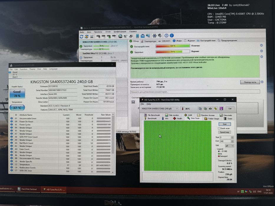The height and width of the screenshot is (206, 275).
Task: Switch to the S.M.A.R.T. tab in Hard Disk Sentinel
Action: point(164,41)
